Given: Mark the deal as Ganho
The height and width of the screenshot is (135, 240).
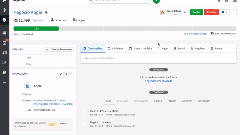Looking at the screenshot, I should click(x=196, y=12).
